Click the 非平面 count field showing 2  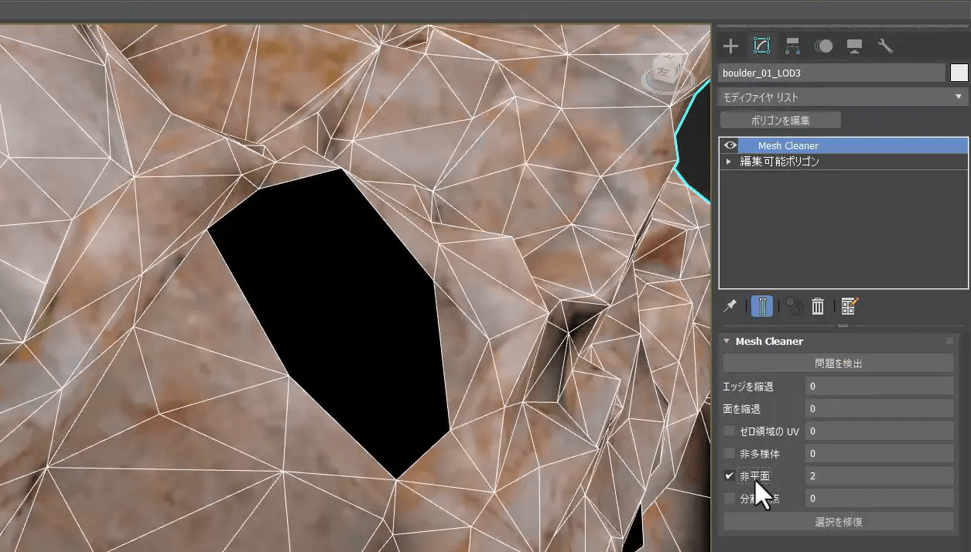[879, 476]
